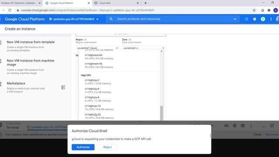This screenshot has height=157, width=279.
Task: Switch to Google Cloud Platform browser tab
Action: (x=61, y=3)
